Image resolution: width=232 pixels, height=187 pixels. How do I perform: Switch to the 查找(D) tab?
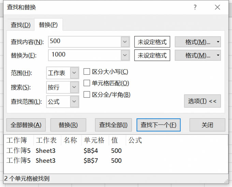point(20,25)
